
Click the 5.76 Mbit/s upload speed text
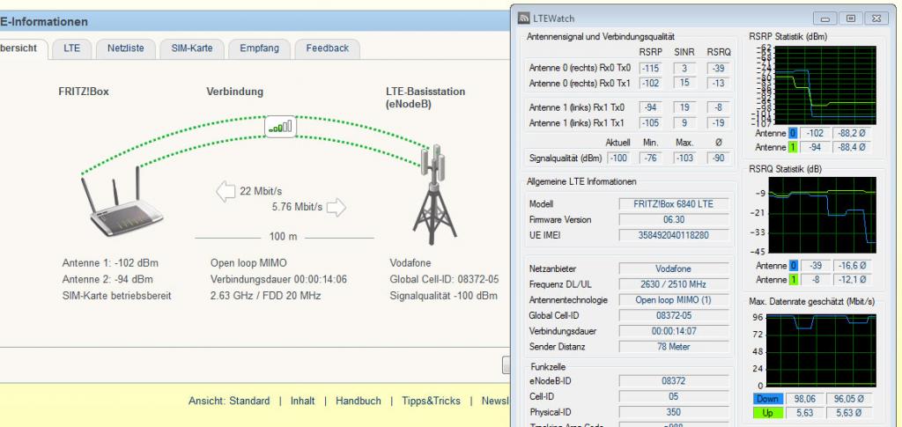(x=298, y=207)
